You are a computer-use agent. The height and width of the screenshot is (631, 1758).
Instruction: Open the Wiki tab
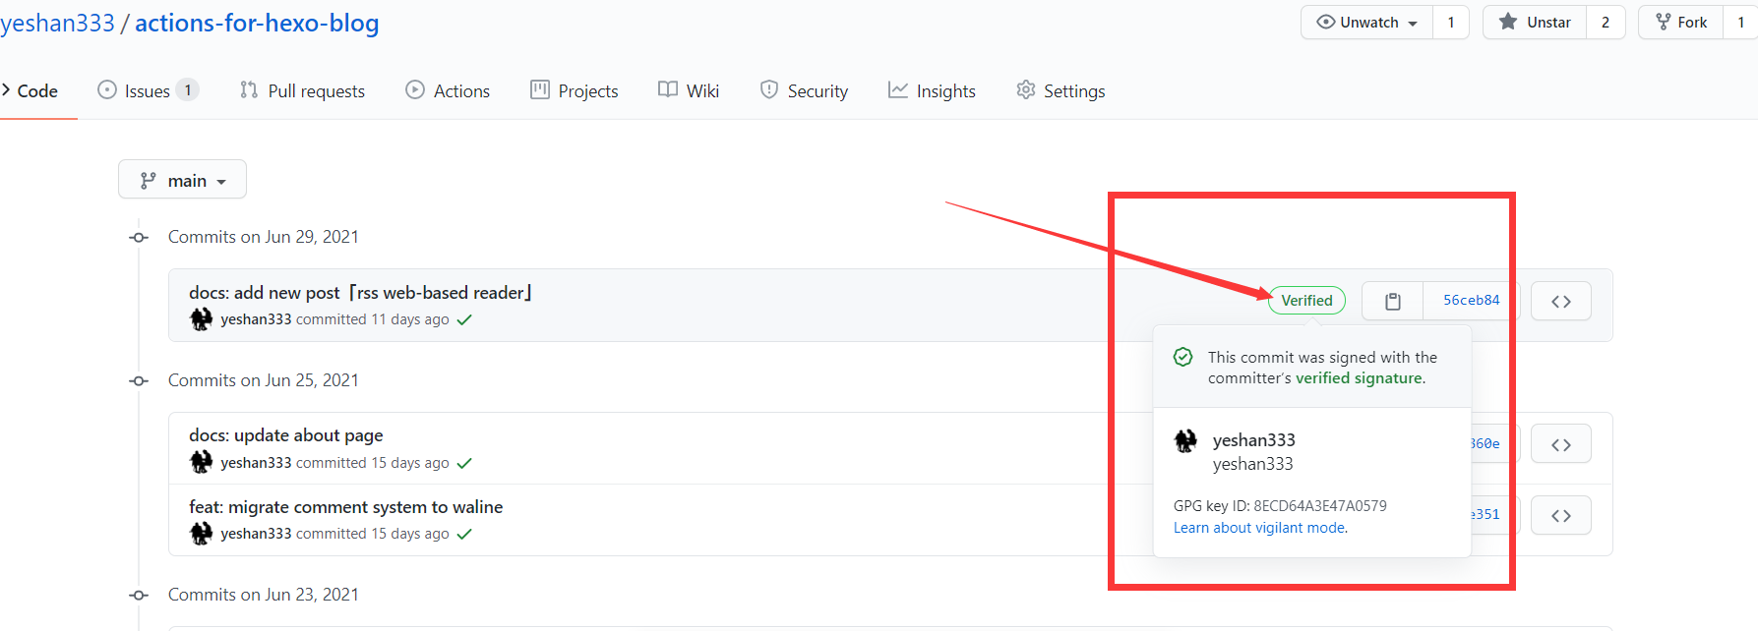point(689,90)
